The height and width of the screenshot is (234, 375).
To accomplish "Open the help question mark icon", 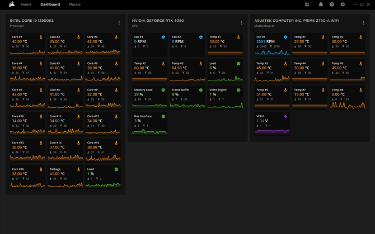I will 332,4.
